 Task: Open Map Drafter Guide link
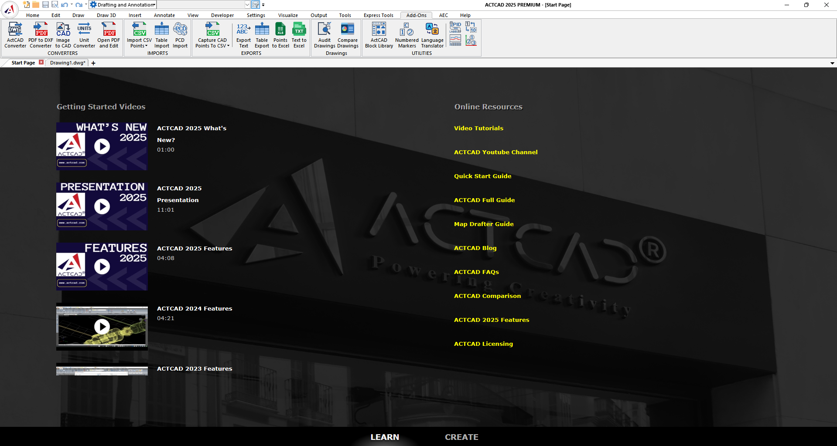pyautogui.click(x=484, y=224)
